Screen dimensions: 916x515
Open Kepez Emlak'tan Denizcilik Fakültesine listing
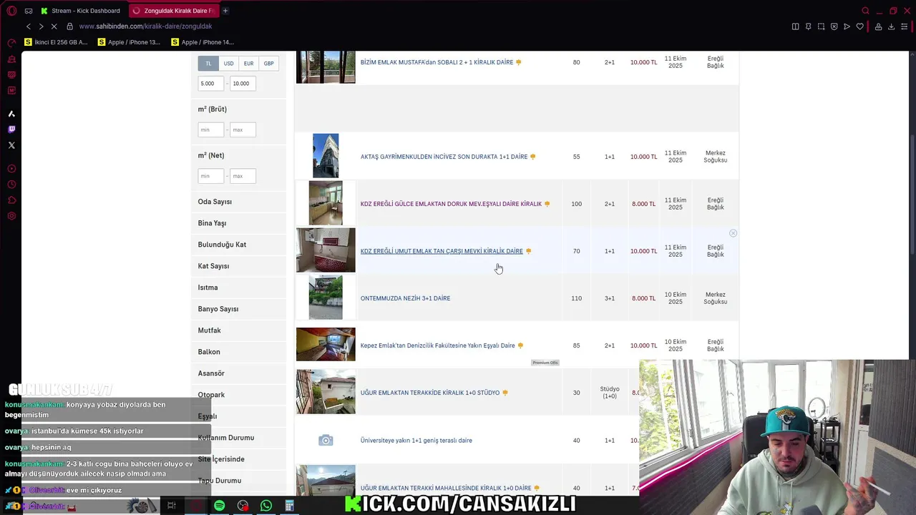tap(437, 345)
